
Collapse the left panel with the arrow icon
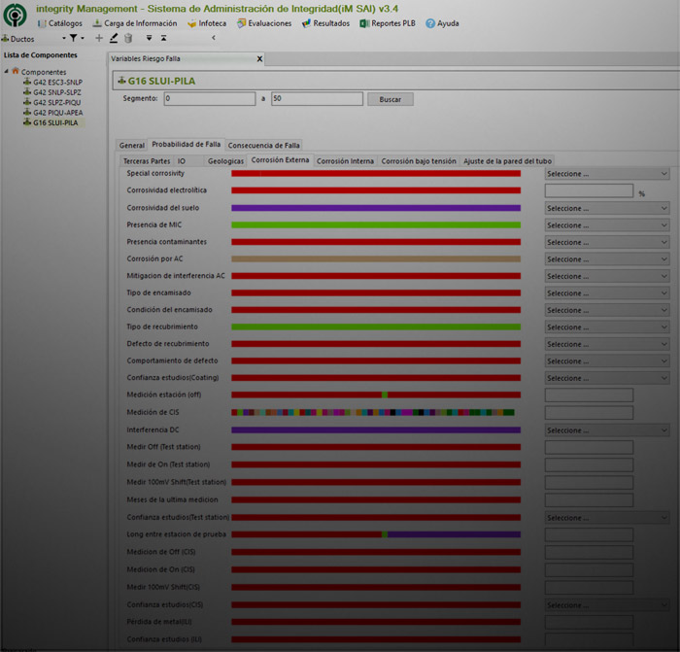click(214, 38)
